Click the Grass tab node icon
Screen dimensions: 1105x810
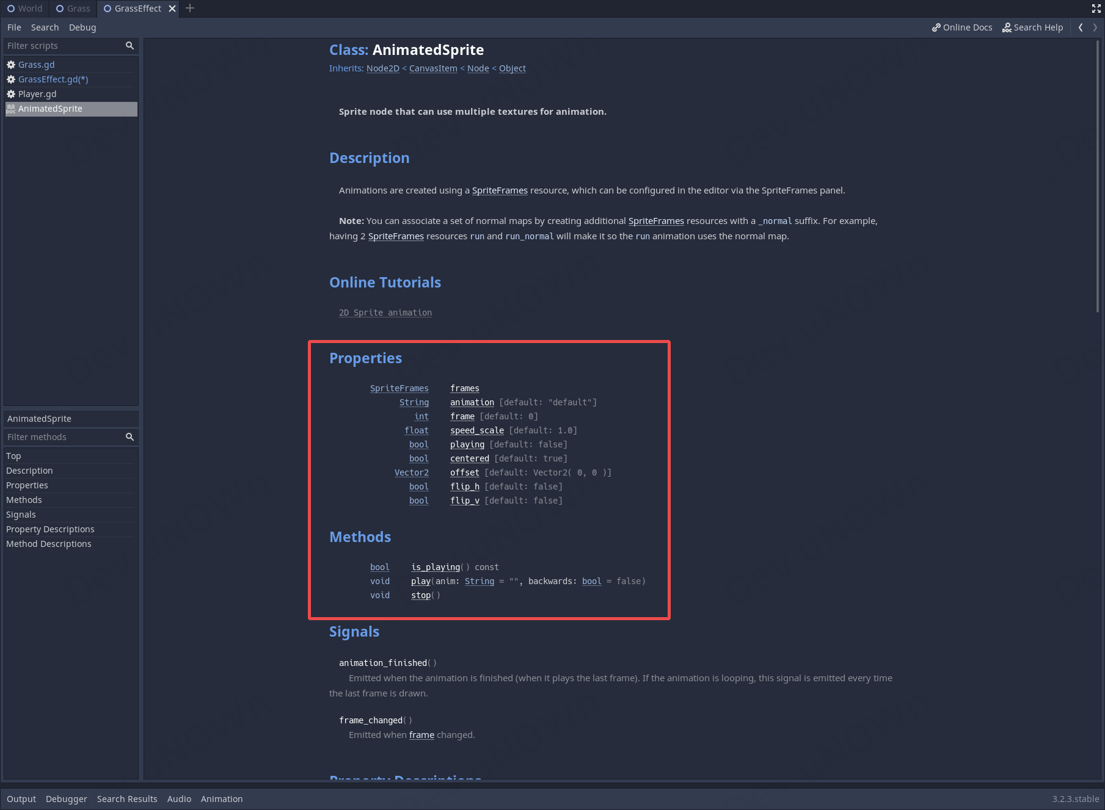pos(60,9)
